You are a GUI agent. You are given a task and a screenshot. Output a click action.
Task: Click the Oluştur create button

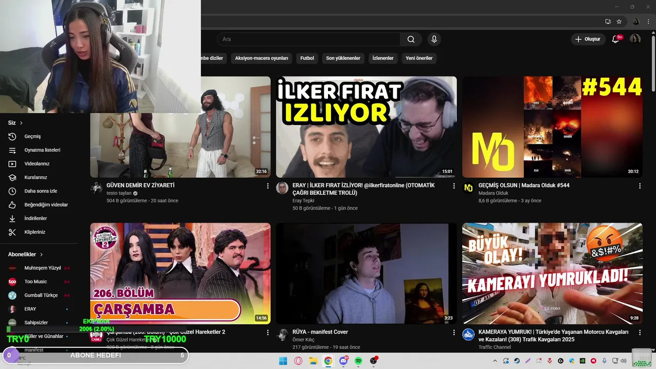588,39
